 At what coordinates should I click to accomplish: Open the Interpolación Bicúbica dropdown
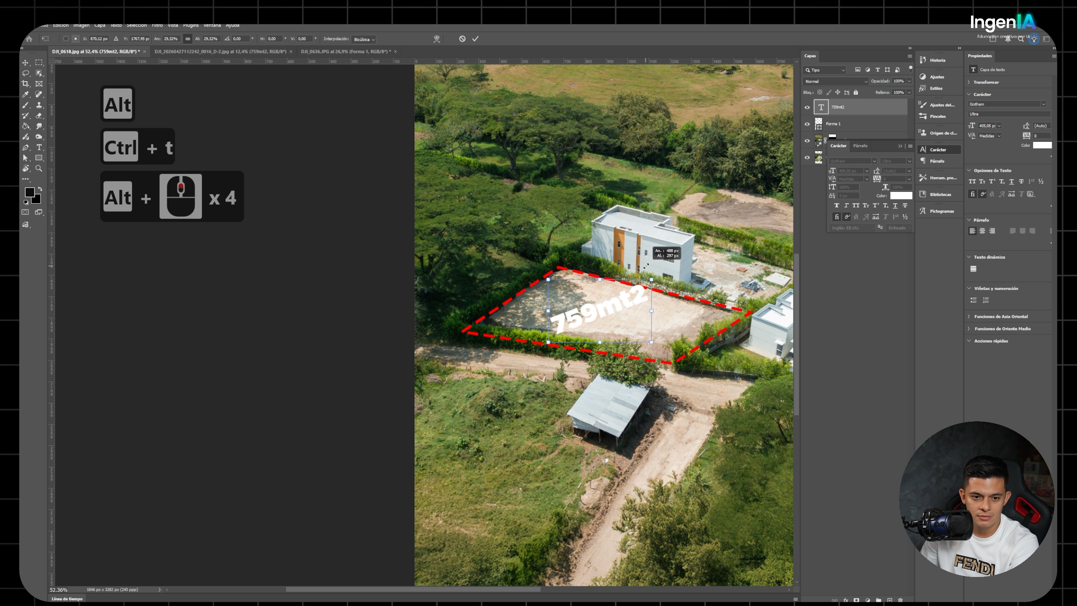[x=364, y=39]
